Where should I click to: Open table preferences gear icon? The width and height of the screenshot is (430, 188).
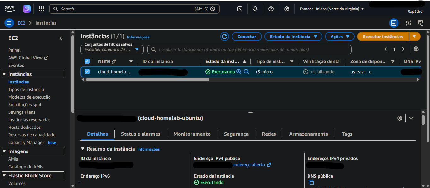pos(416,49)
